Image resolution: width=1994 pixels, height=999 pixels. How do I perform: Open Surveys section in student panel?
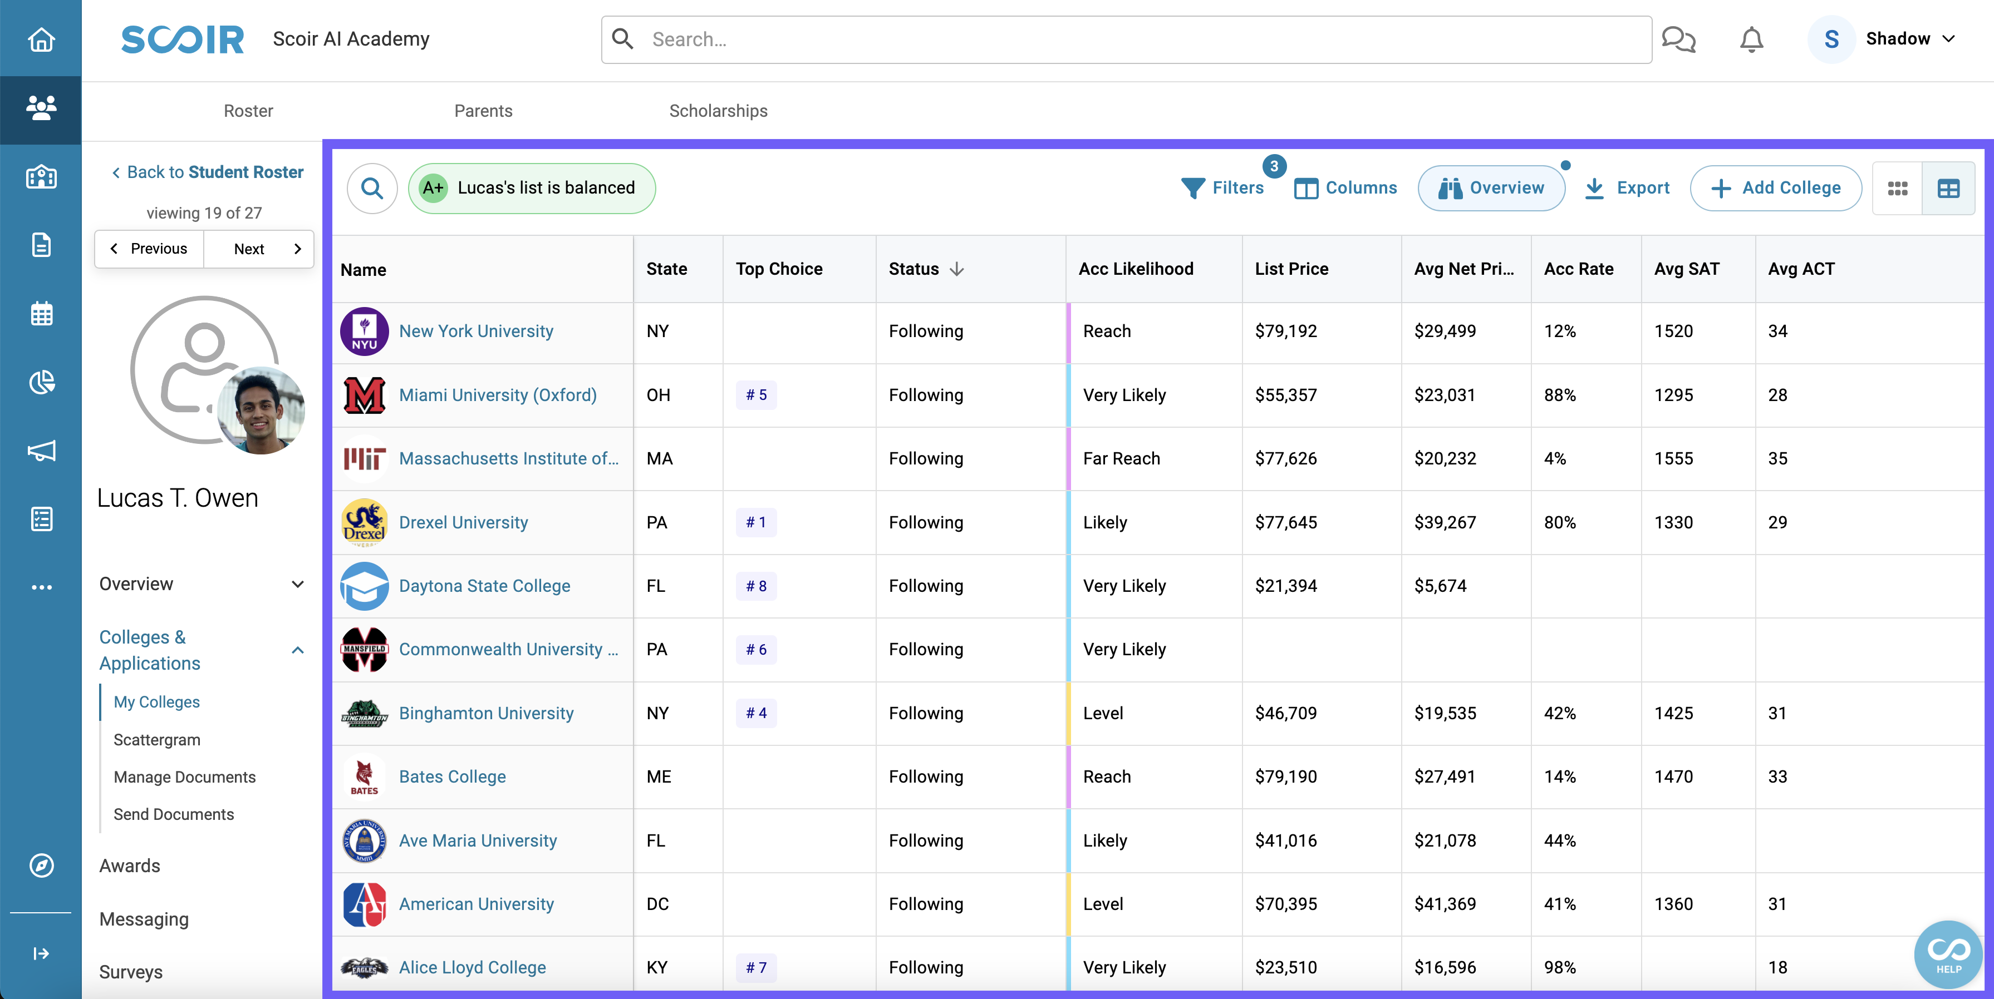point(131,972)
